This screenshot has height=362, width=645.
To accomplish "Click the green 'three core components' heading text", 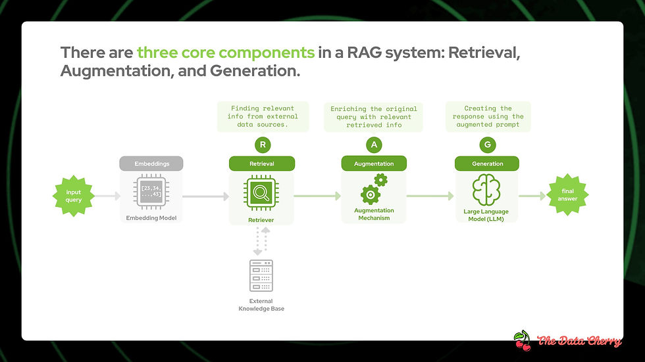I will click(226, 53).
